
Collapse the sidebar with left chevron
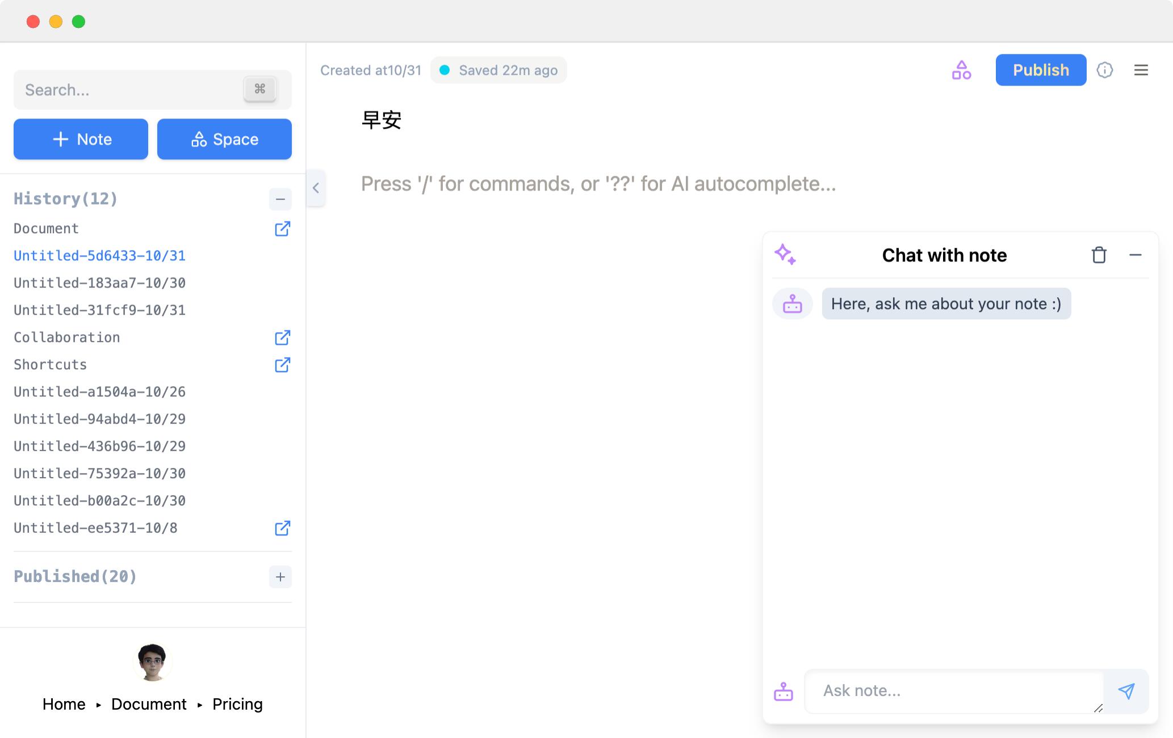point(316,188)
